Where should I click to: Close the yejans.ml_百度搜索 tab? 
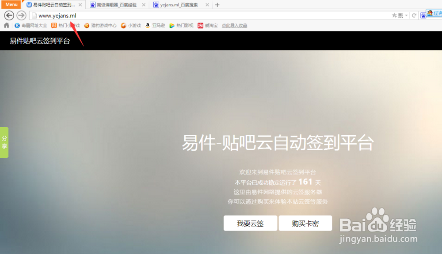pos(207,5)
